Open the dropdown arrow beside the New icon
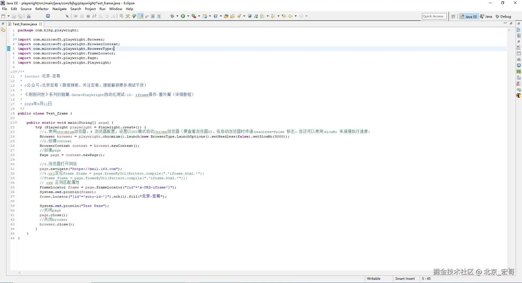 8,16
